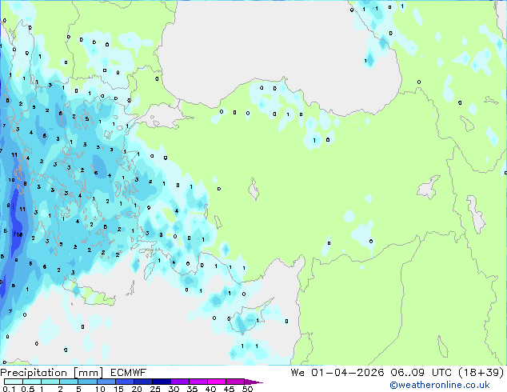Click the legend label '0.5'
Image resolution: width=507 pixels, height=392 pixels.
click(x=28, y=389)
